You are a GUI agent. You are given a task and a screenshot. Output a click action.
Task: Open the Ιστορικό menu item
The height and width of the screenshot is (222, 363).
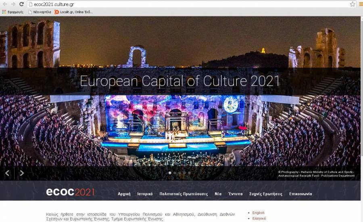click(145, 194)
